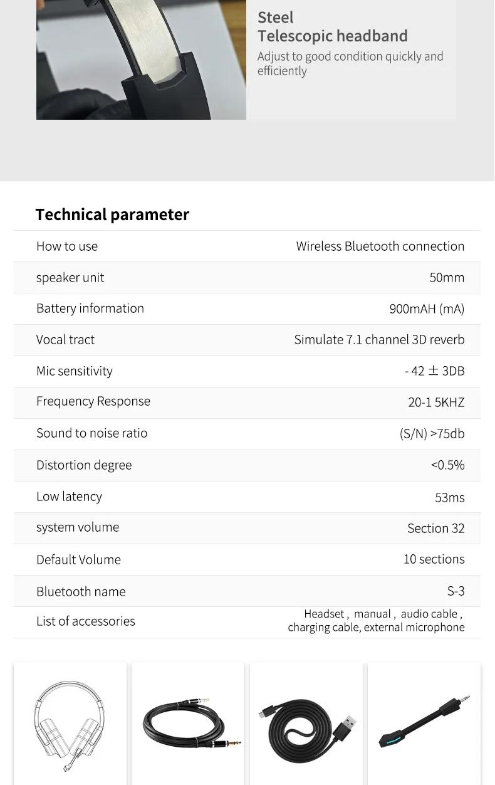The height and width of the screenshot is (785, 495).
Task: Click the "Default Volume" row label
Action: (x=78, y=560)
